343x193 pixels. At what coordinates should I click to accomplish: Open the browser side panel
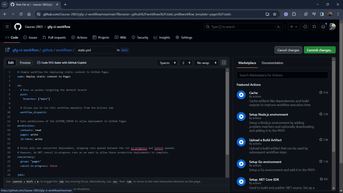click(x=322, y=14)
